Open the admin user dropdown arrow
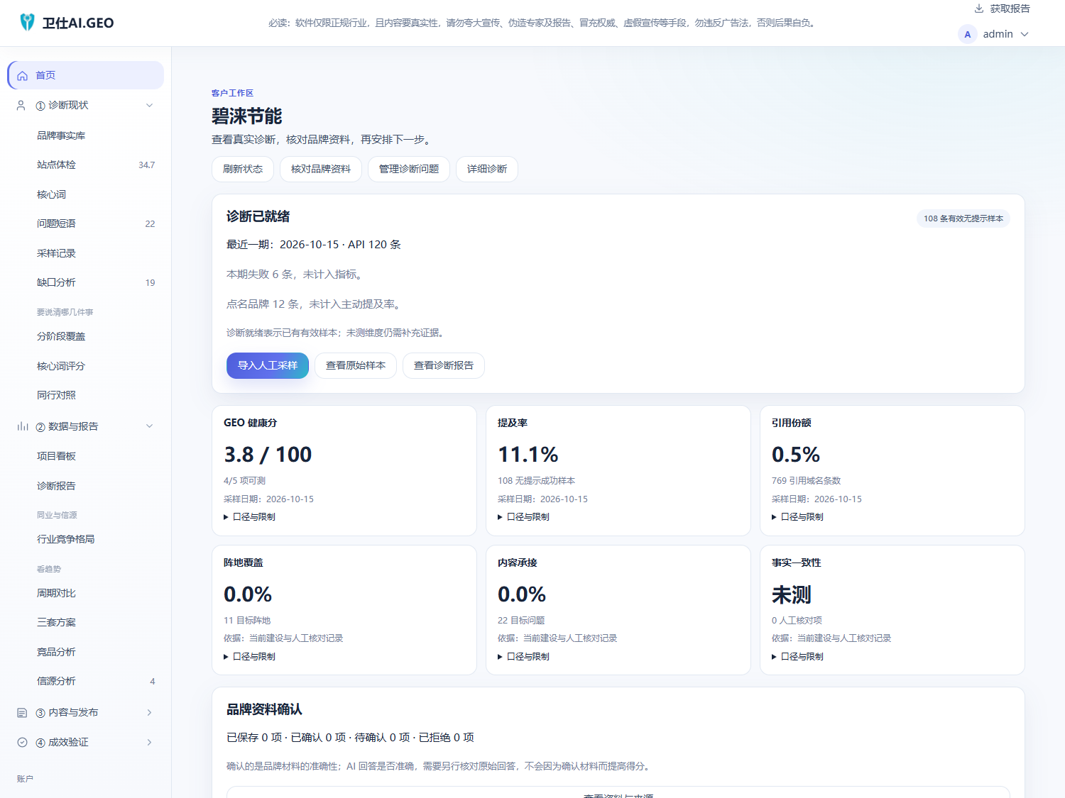 [x=1025, y=34]
